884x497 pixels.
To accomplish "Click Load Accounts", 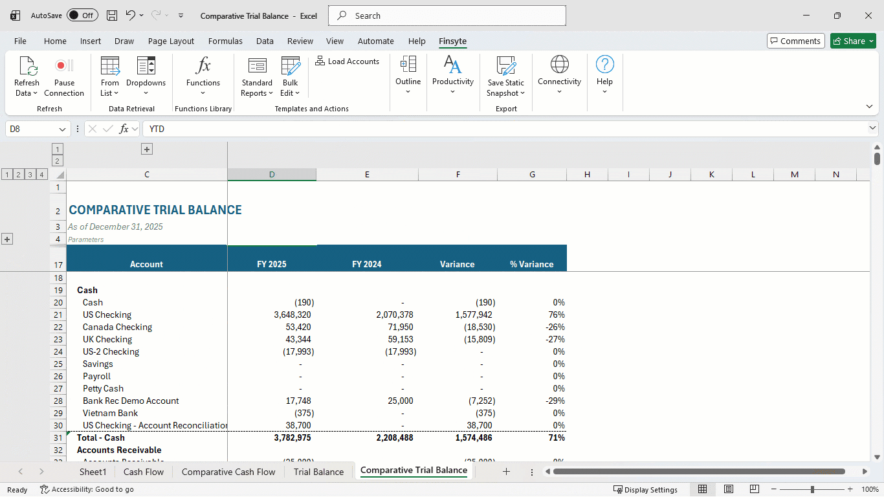I will 348,61.
